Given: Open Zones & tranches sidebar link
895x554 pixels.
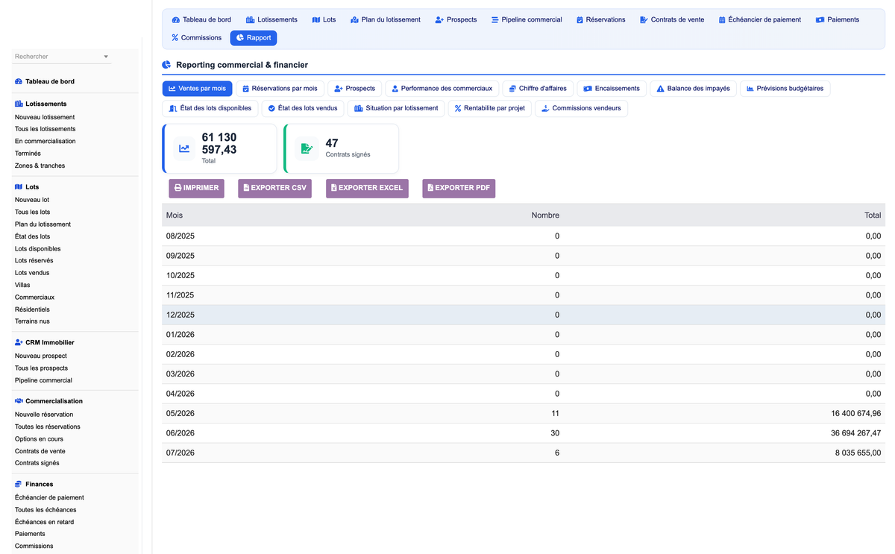Looking at the screenshot, I should [40, 166].
